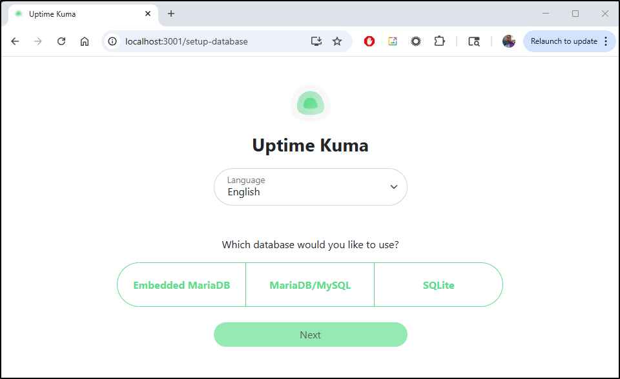The image size is (620, 379).
Task: Click the Uptime Kuma logo
Action: [311, 103]
